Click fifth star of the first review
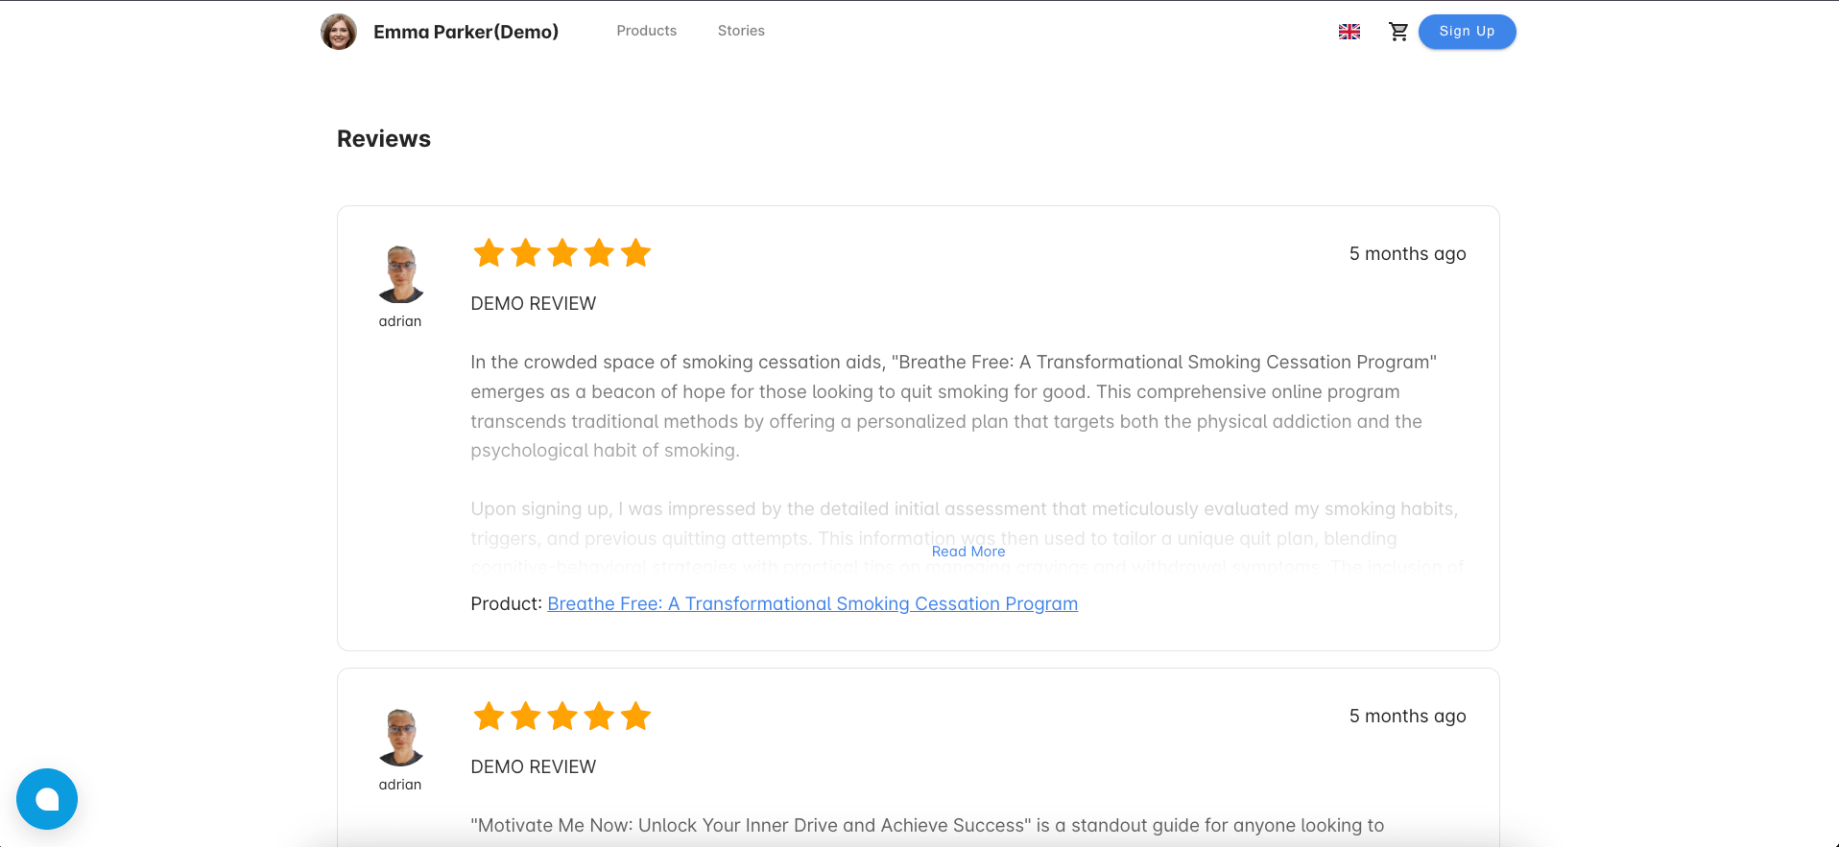The height and width of the screenshot is (847, 1839). click(635, 253)
